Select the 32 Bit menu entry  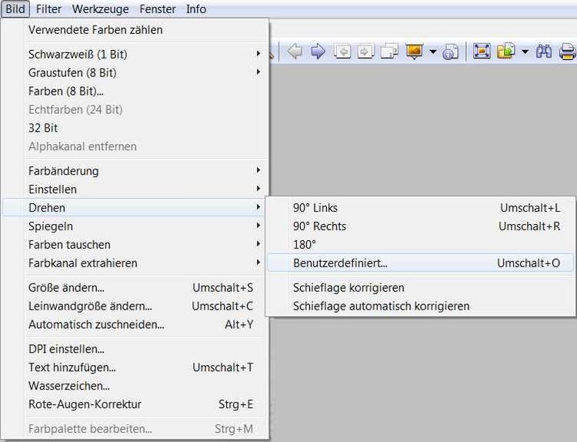click(135, 128)
